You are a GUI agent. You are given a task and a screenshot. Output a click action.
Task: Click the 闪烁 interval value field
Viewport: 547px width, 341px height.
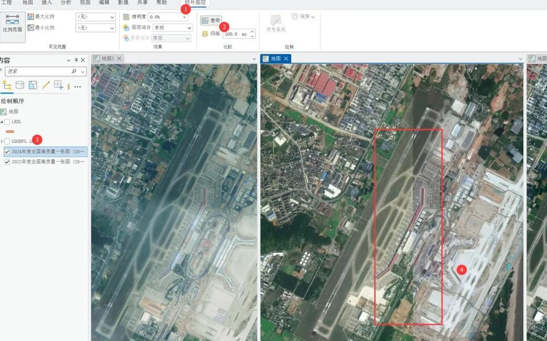coord(235,34)
